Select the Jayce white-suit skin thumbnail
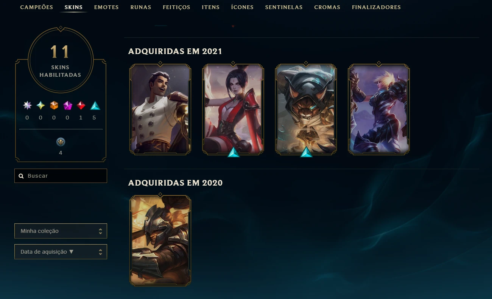Screen dimensions: 492x299 point(160,109)
